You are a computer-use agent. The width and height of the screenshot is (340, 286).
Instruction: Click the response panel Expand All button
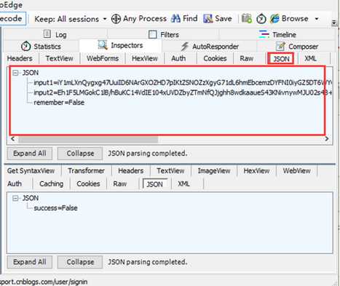[x=30, y=262]
